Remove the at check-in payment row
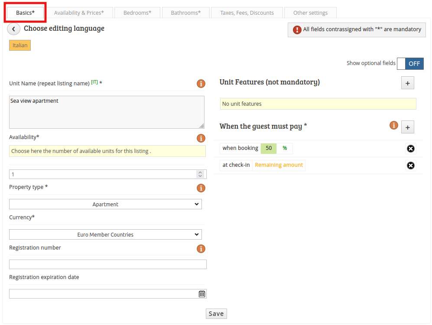This screenshot has width=432, height=325. tap(410, 166)
